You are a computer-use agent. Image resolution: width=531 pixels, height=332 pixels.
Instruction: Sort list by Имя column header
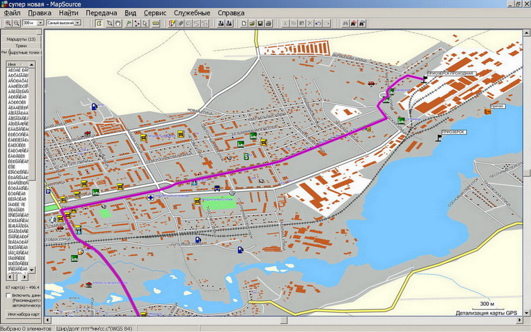pyautogui.click(x=17, y=64)
